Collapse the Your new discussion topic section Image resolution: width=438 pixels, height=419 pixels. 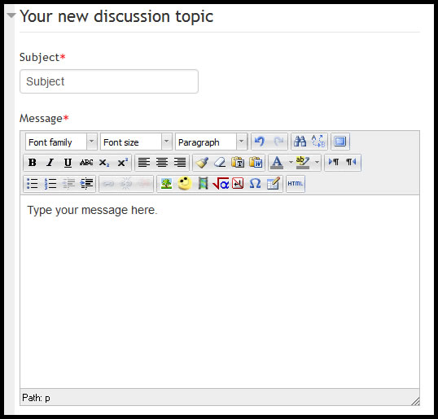(x=11, y=15)
